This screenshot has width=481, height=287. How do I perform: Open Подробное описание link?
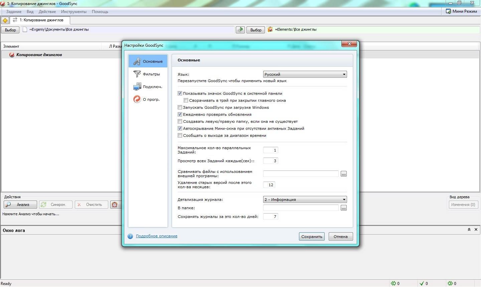tap(157, 236)
